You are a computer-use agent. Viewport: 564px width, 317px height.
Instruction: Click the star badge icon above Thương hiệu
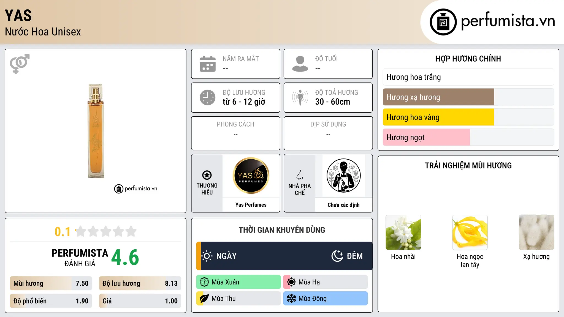[x=207, y=175]
